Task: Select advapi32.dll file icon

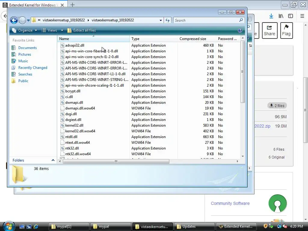Action: click(x=62, y=45)
